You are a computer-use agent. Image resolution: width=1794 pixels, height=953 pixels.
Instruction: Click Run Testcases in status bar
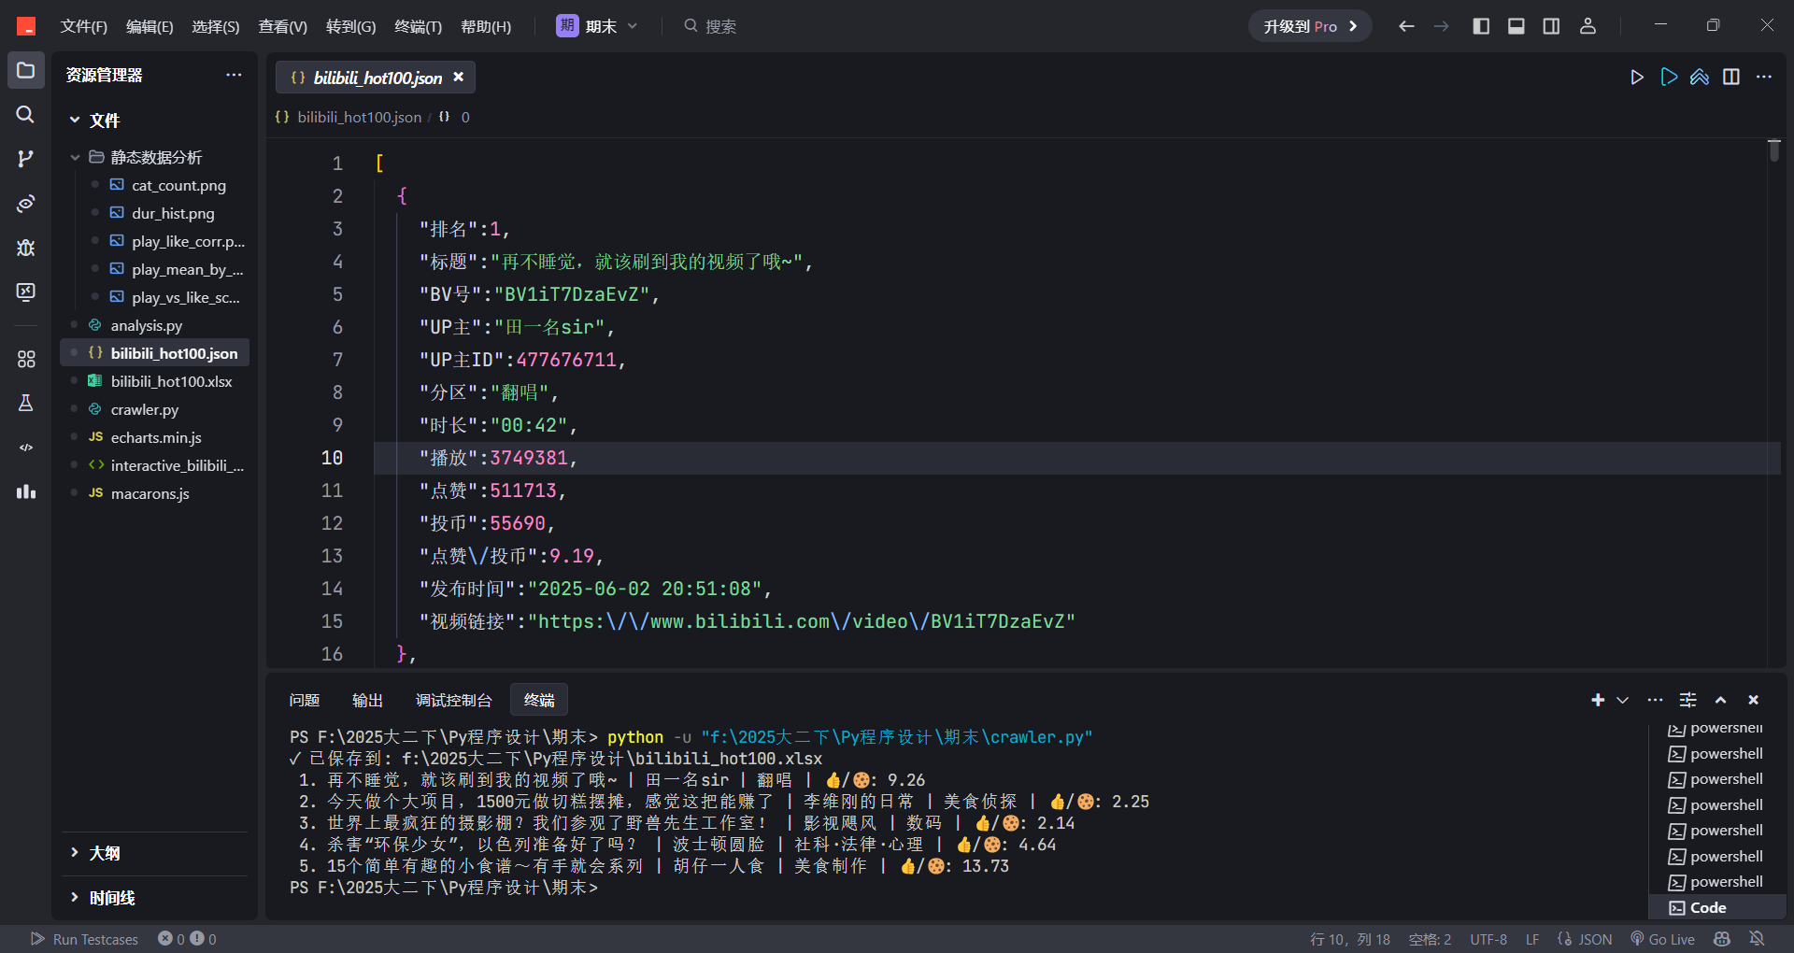tap(85, 939)
